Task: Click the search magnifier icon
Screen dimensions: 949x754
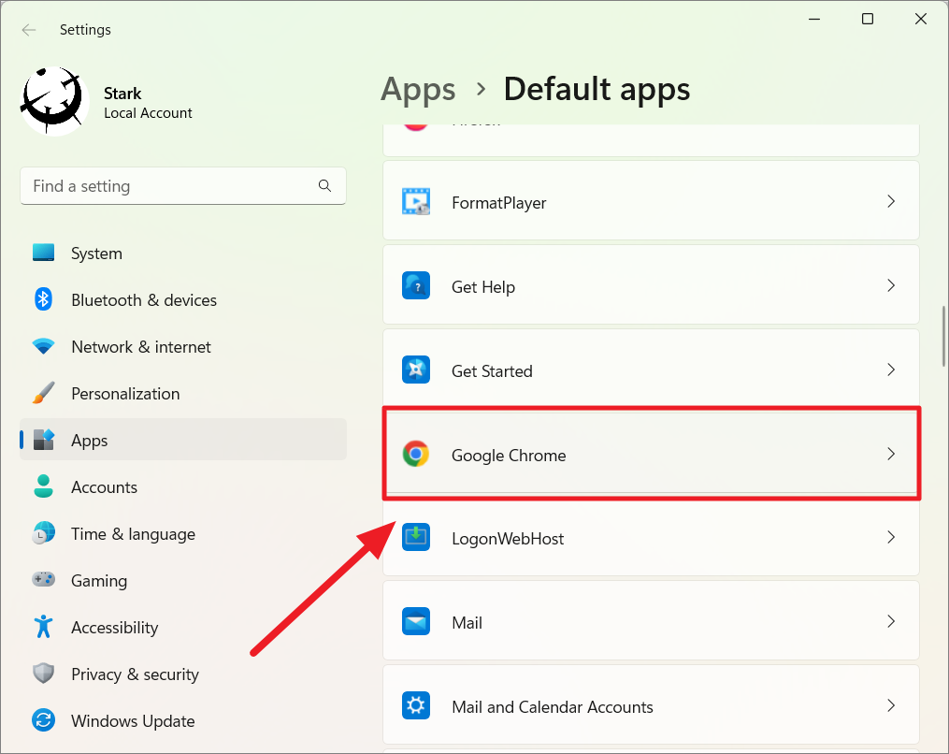Action: [x=325, y=186]
